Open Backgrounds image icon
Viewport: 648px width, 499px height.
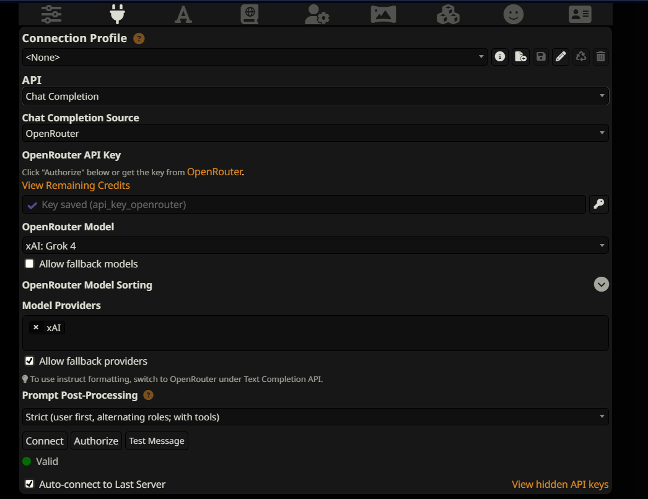click(x=383, y=14)
